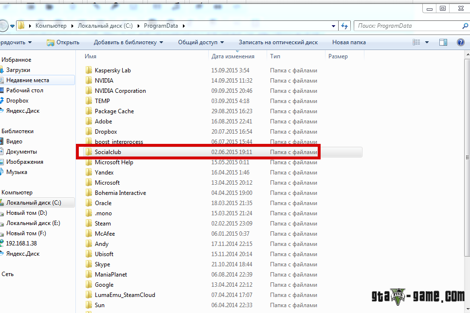Select 192.168.1.38 network location in sidebar
Image resolution: width=470 pixels, height=313 pixels.
tap(21, 243)
